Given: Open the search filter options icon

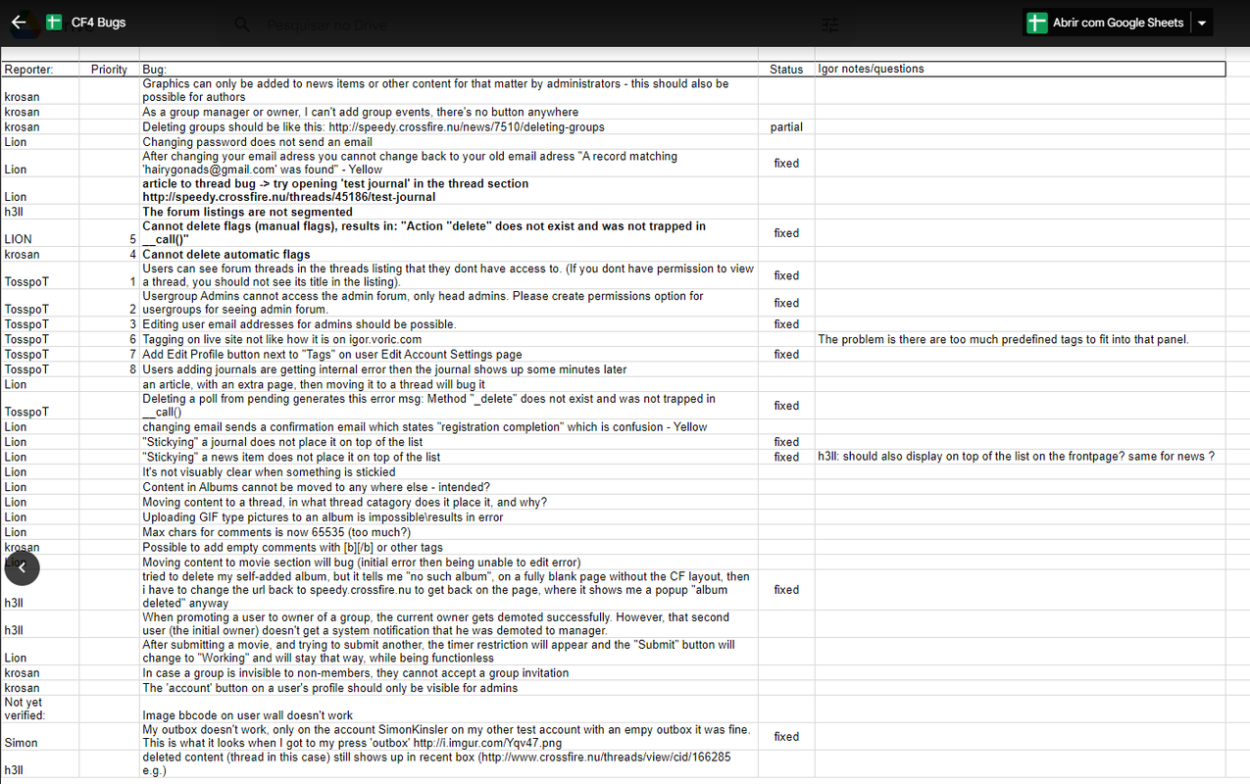Looking at the screenshot, I should [x=830, y=24].
